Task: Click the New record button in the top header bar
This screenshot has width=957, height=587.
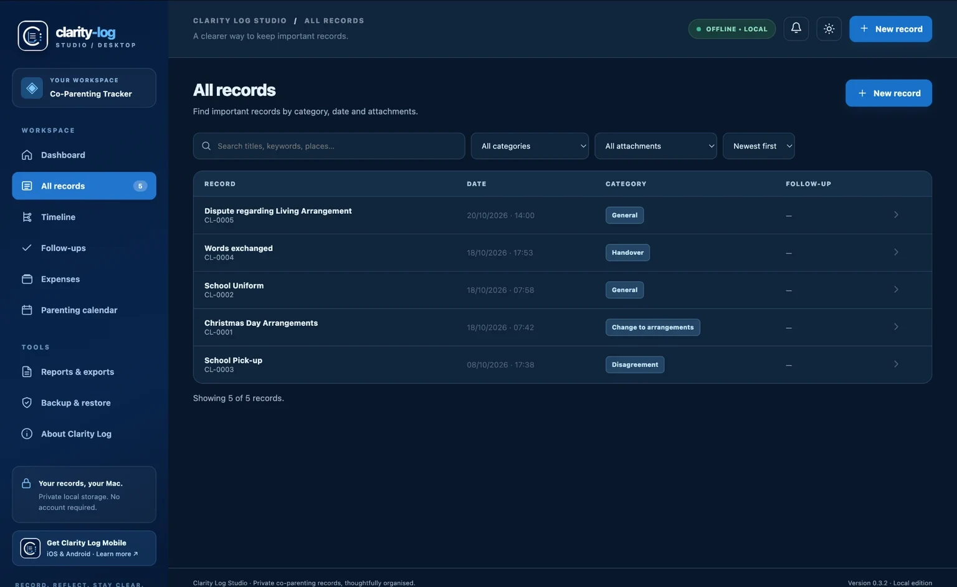Action: 891,29
